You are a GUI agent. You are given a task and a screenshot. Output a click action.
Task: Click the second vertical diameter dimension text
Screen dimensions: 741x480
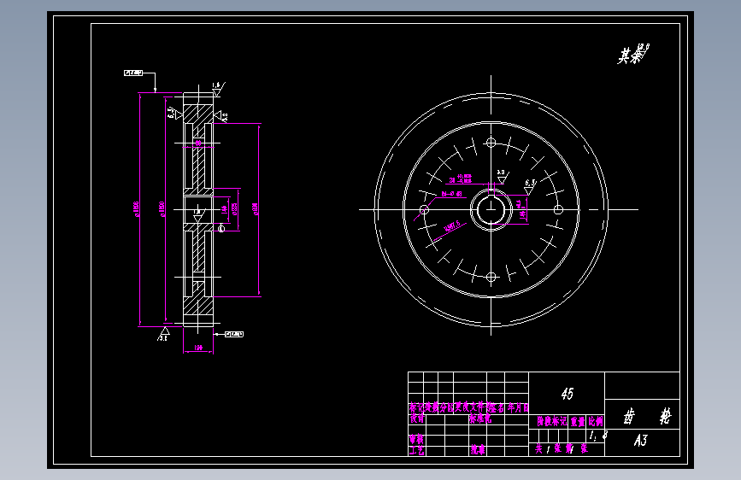pyautogui.click(x=162, y=208)
